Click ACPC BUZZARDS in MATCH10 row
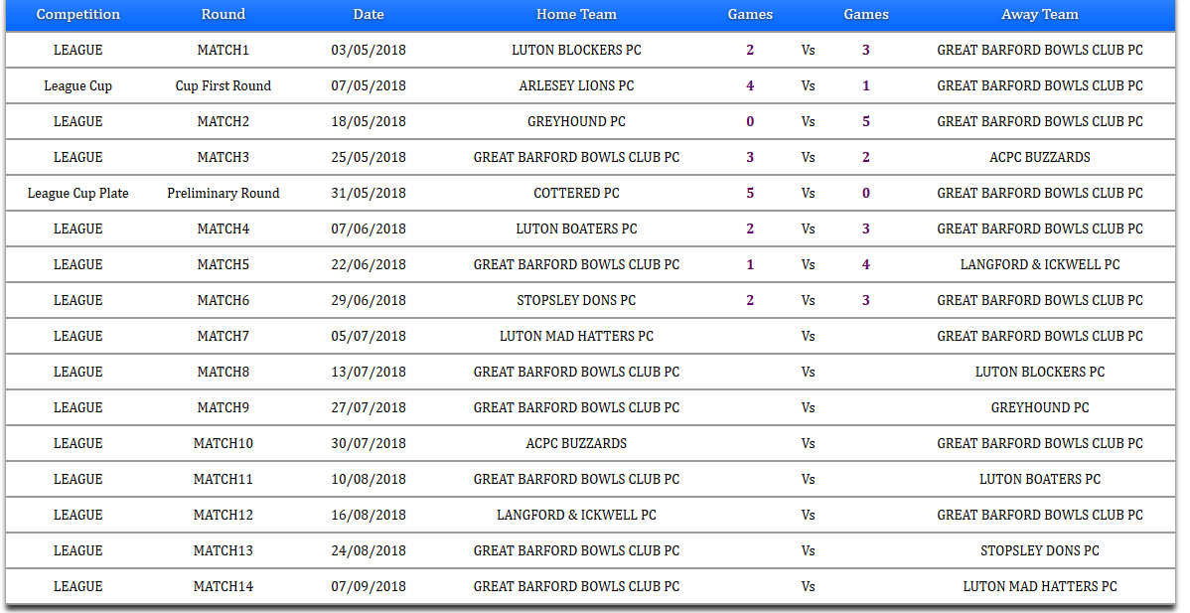Viewport: 1190px width, 613px height. tap(576, 443)
